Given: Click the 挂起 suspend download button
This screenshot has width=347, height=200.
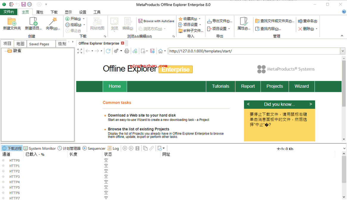Looking at the screenshot, I should click(73, 25).
